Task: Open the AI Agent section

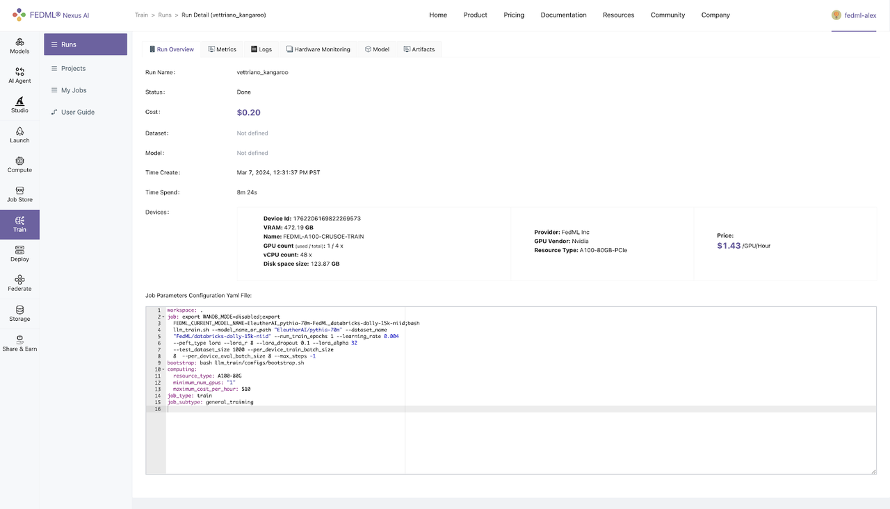Action: coord(19,76)
